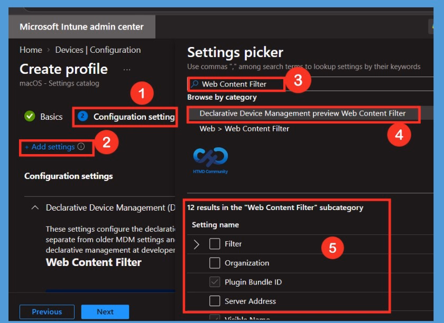This screenshot has height=323, width=444.
Task: Click the step 2 Configuration settings circle icon
Action: [82, 116]
